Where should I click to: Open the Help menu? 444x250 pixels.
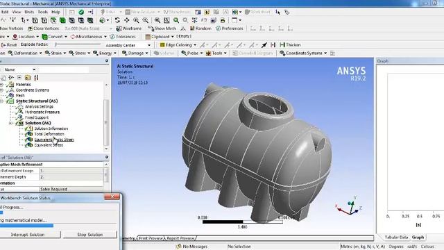pyautogui.click(x=55, y=12)
